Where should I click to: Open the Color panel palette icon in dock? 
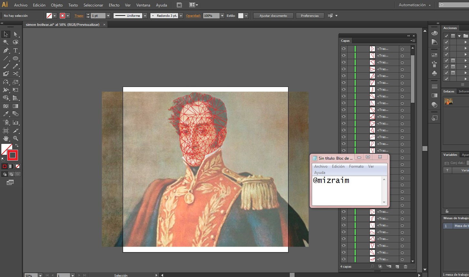point(434,33)
